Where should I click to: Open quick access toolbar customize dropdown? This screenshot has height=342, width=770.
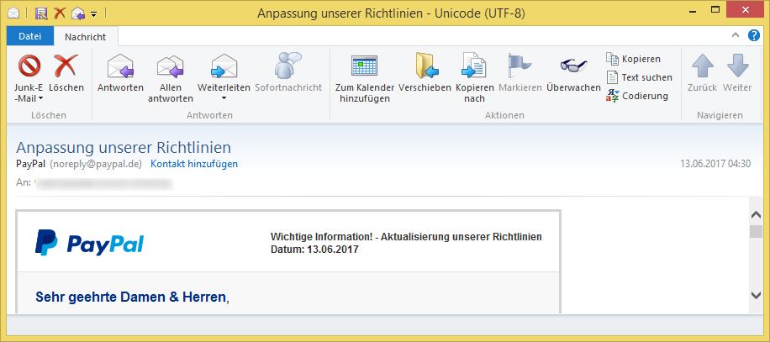coord(94,13)
